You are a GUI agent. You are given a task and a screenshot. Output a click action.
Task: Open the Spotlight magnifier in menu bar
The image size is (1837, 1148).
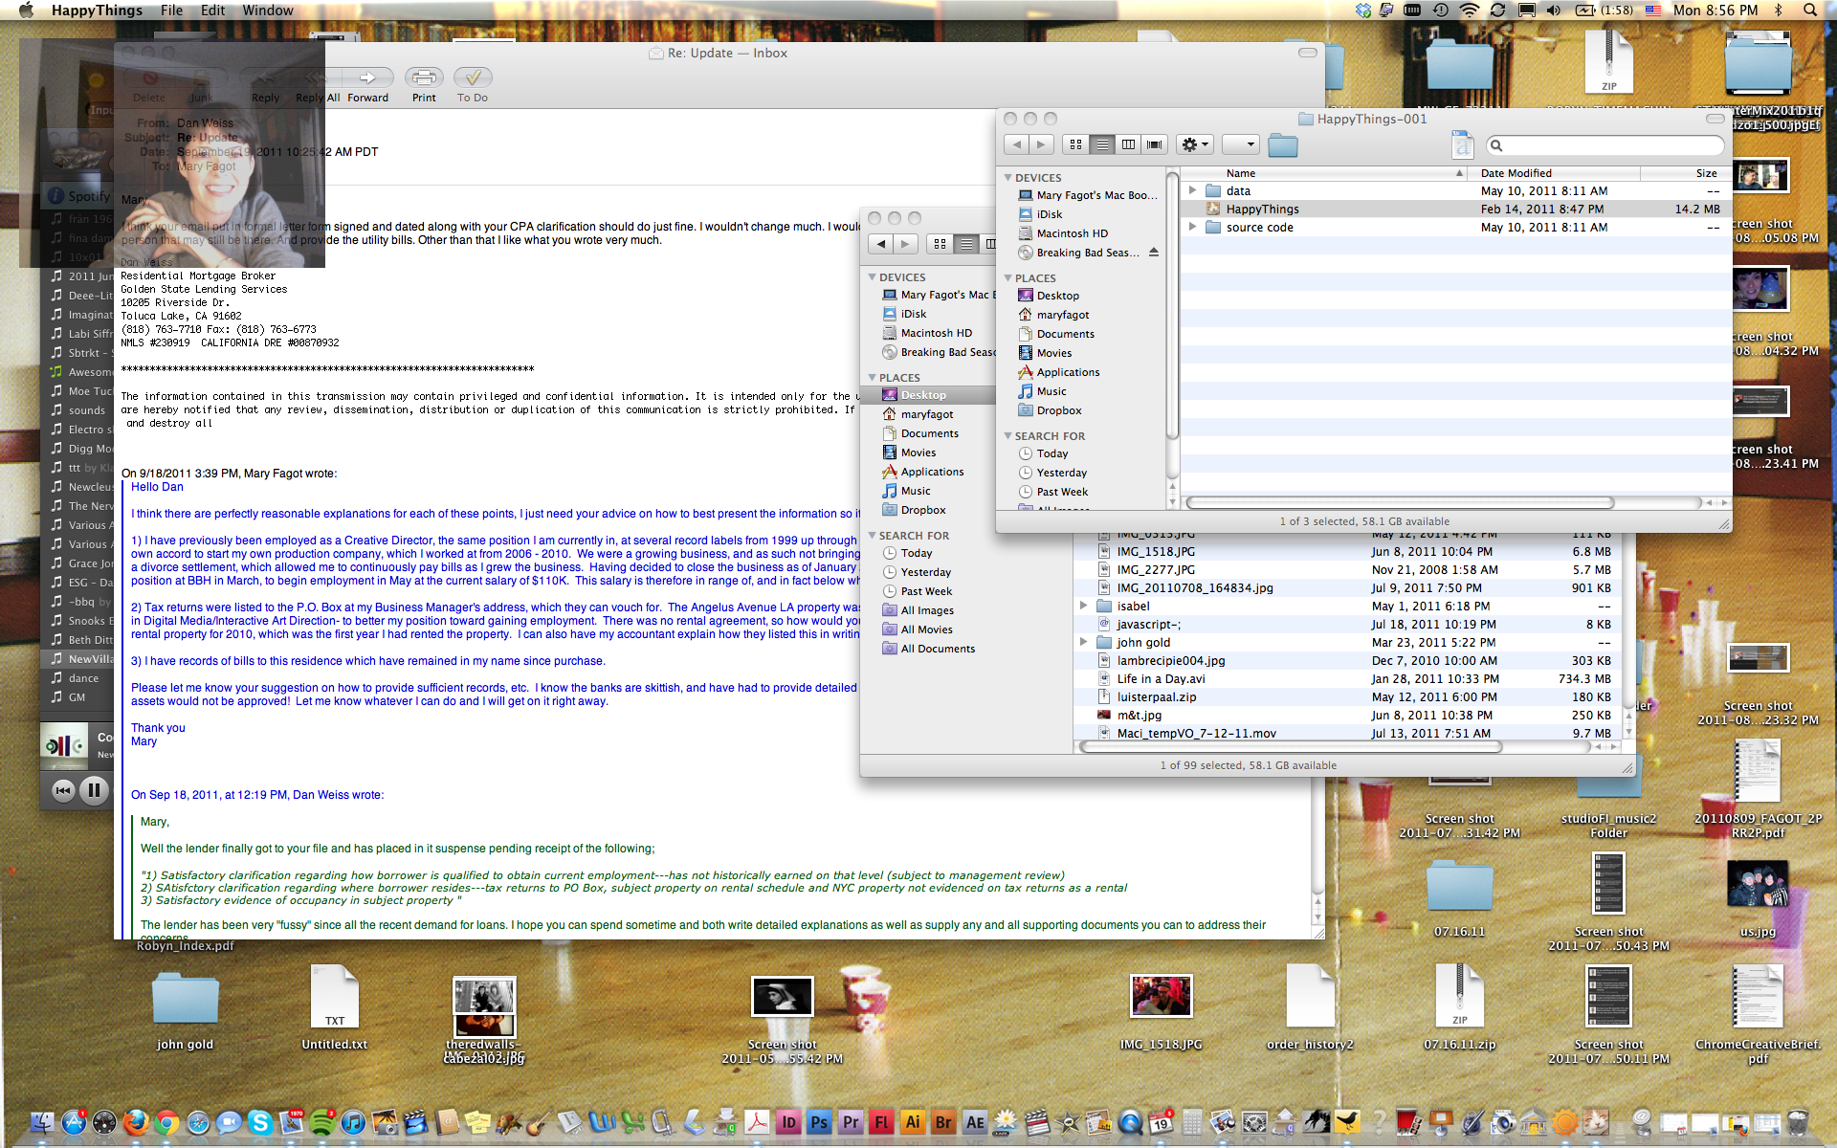coord(1810,11)
